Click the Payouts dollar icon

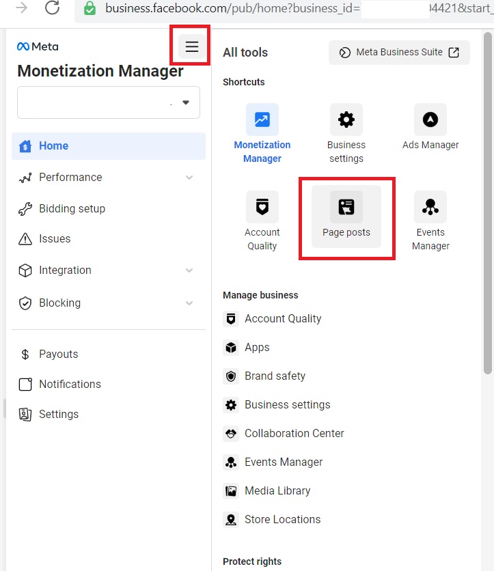click(25, 354)
